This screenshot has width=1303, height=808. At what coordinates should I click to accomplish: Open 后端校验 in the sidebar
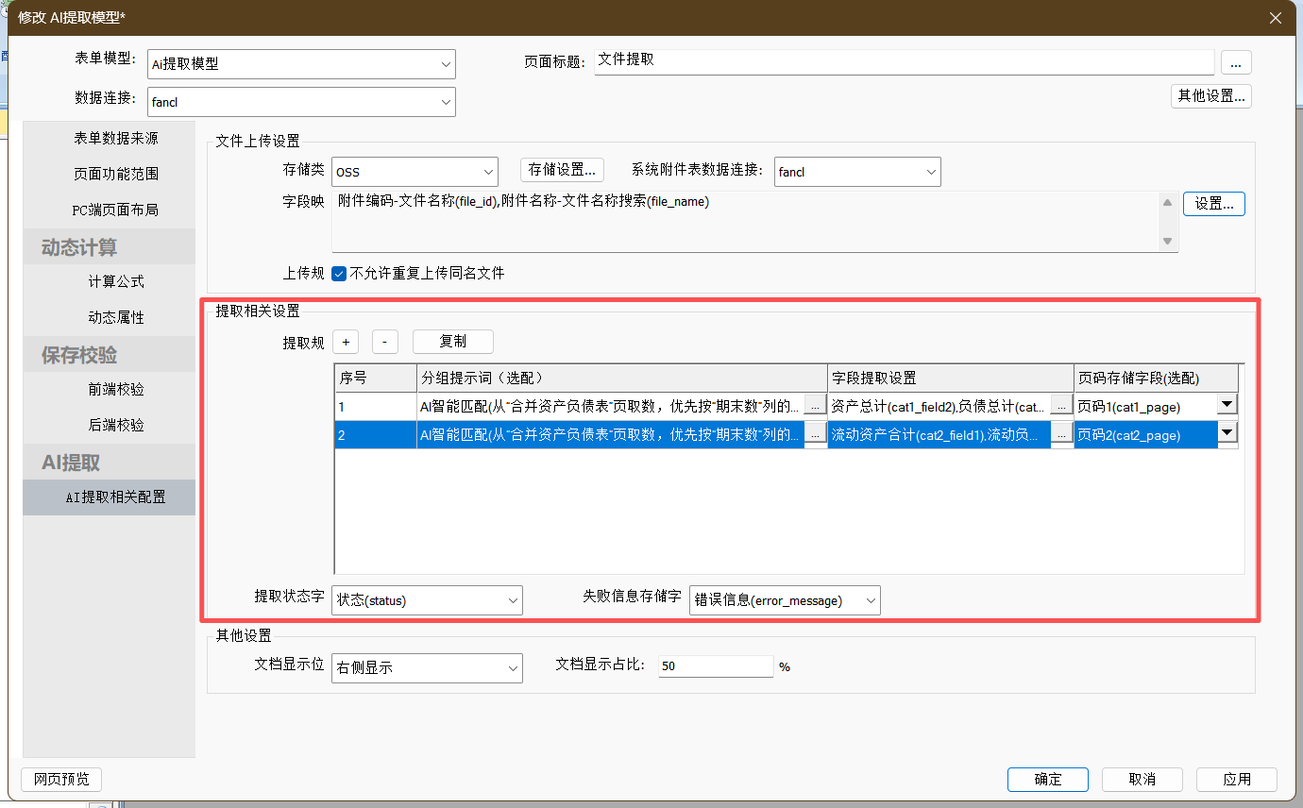(116, 426)
